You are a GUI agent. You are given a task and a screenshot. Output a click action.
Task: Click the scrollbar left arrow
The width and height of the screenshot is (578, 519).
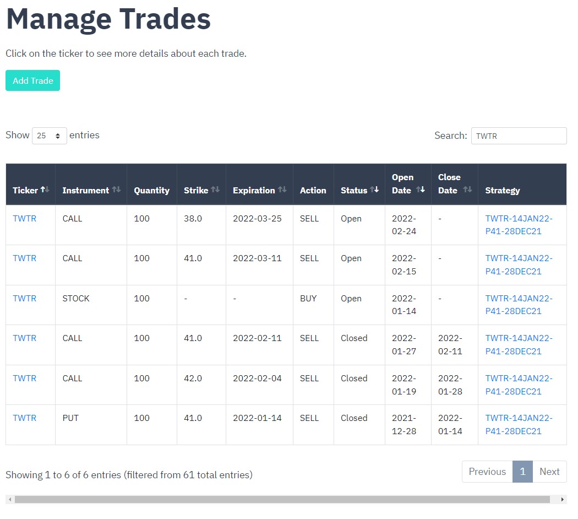[10, 500]
